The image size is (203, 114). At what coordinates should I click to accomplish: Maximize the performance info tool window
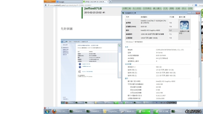[x=193, y=13]
